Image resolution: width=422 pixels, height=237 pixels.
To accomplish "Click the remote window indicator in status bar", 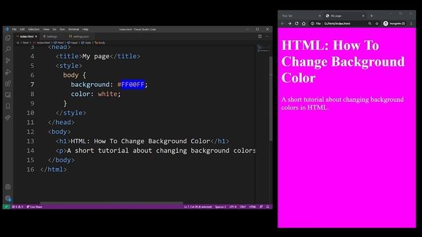I will click(6, 207).
